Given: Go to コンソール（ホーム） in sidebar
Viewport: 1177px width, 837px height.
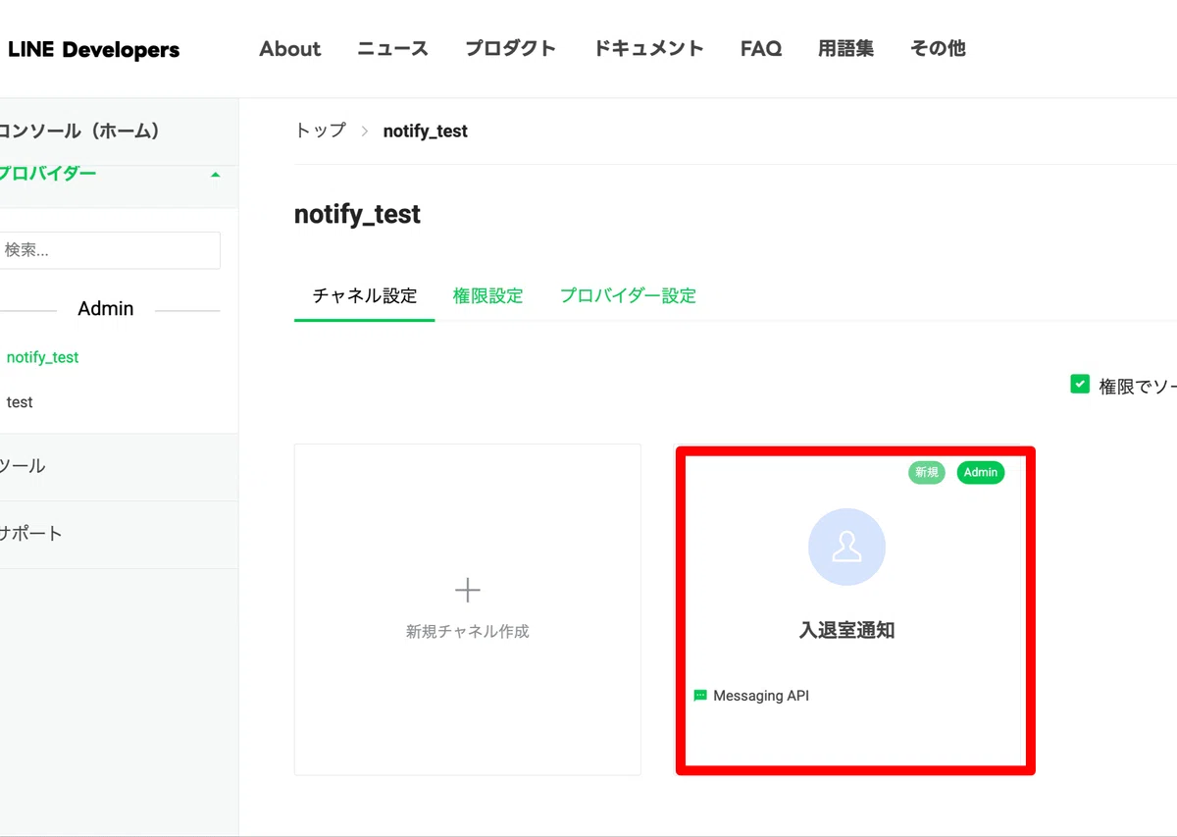Looking at the screenshot, I should click(x=80, y=131).
